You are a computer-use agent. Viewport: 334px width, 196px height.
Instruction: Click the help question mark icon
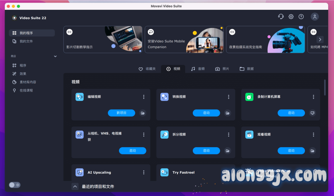coord(301,17)
